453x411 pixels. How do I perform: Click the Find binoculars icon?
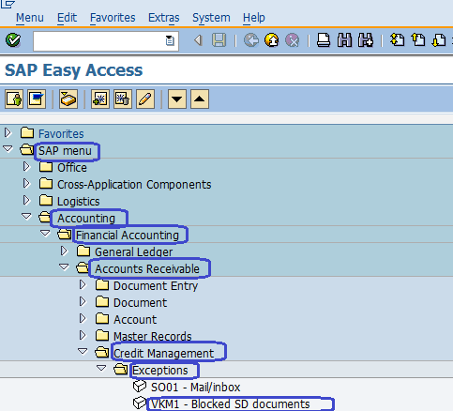click(x=344, y=40)
